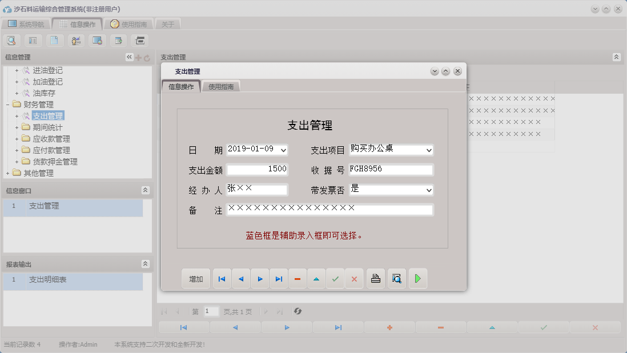627x353 pixels.
Task: Click the blue edit triangle icon
Action: (x=316, y=278)
